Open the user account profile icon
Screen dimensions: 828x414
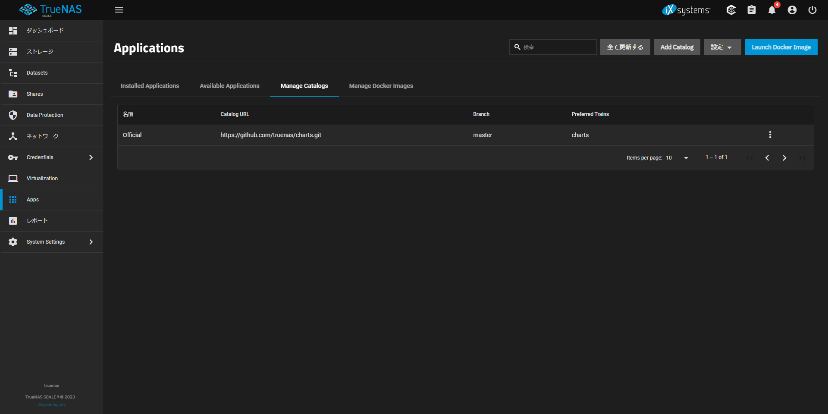792,10
